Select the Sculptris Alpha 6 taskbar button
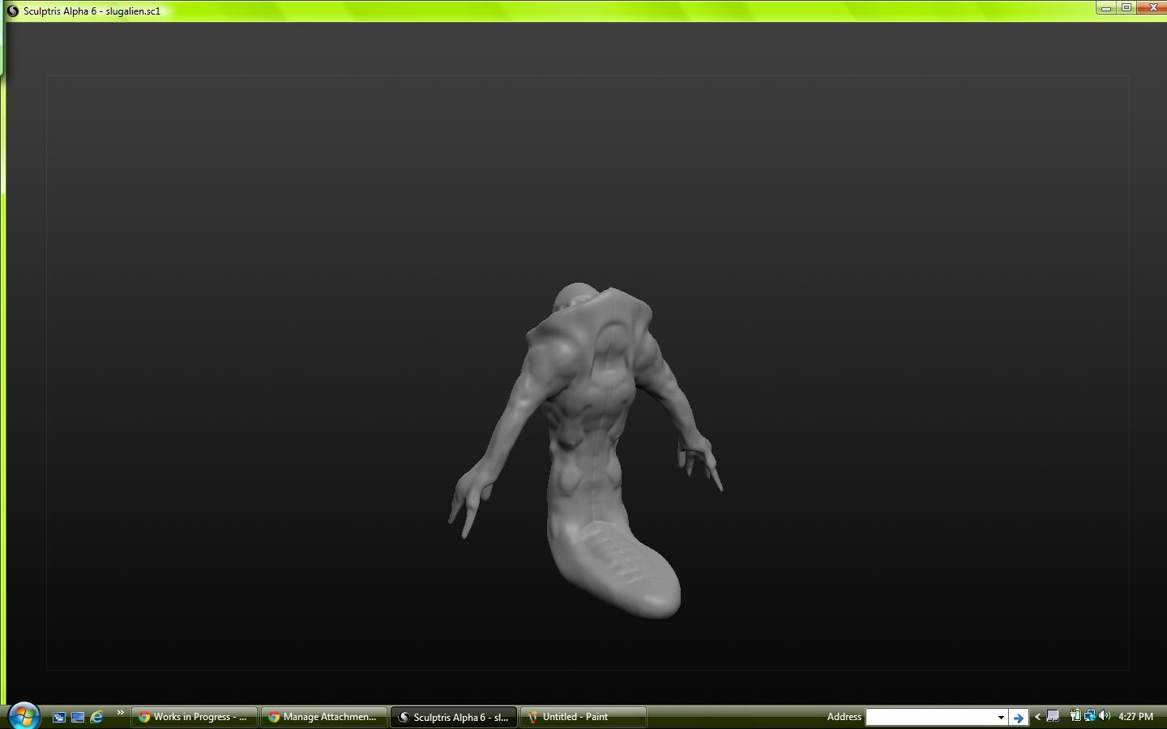This screenshot has width=1167, height=729. pyautogui.click(x=454, y=717)
